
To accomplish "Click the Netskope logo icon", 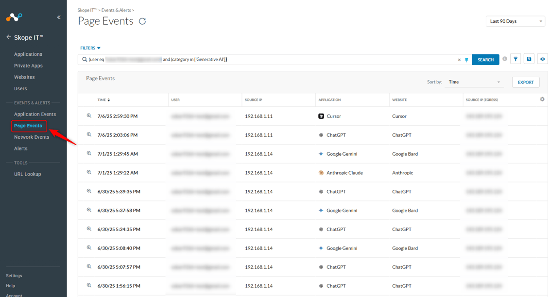I will (14, 17).
